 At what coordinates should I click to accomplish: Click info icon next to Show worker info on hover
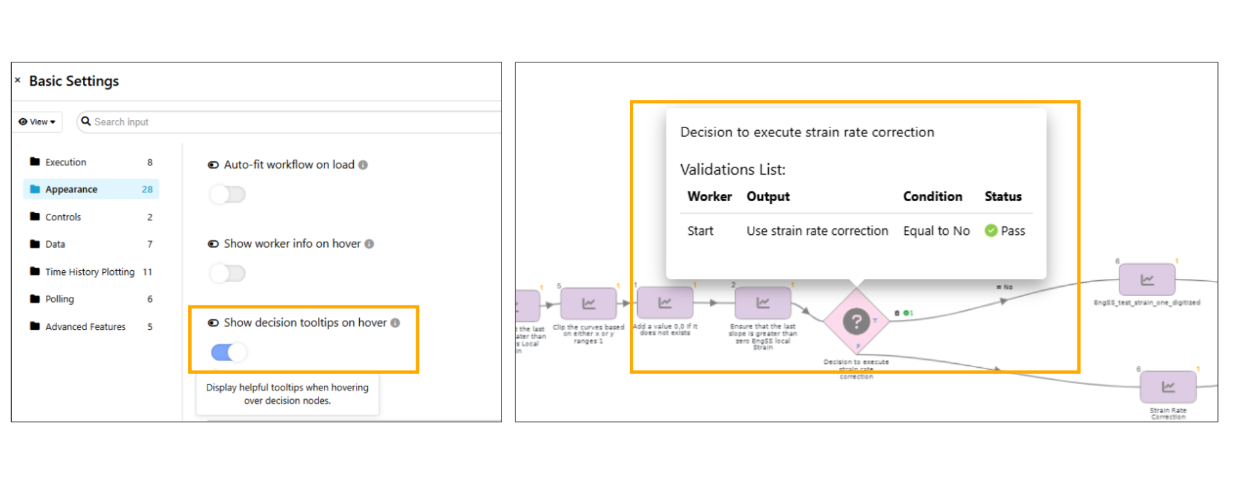pos(369,244)
